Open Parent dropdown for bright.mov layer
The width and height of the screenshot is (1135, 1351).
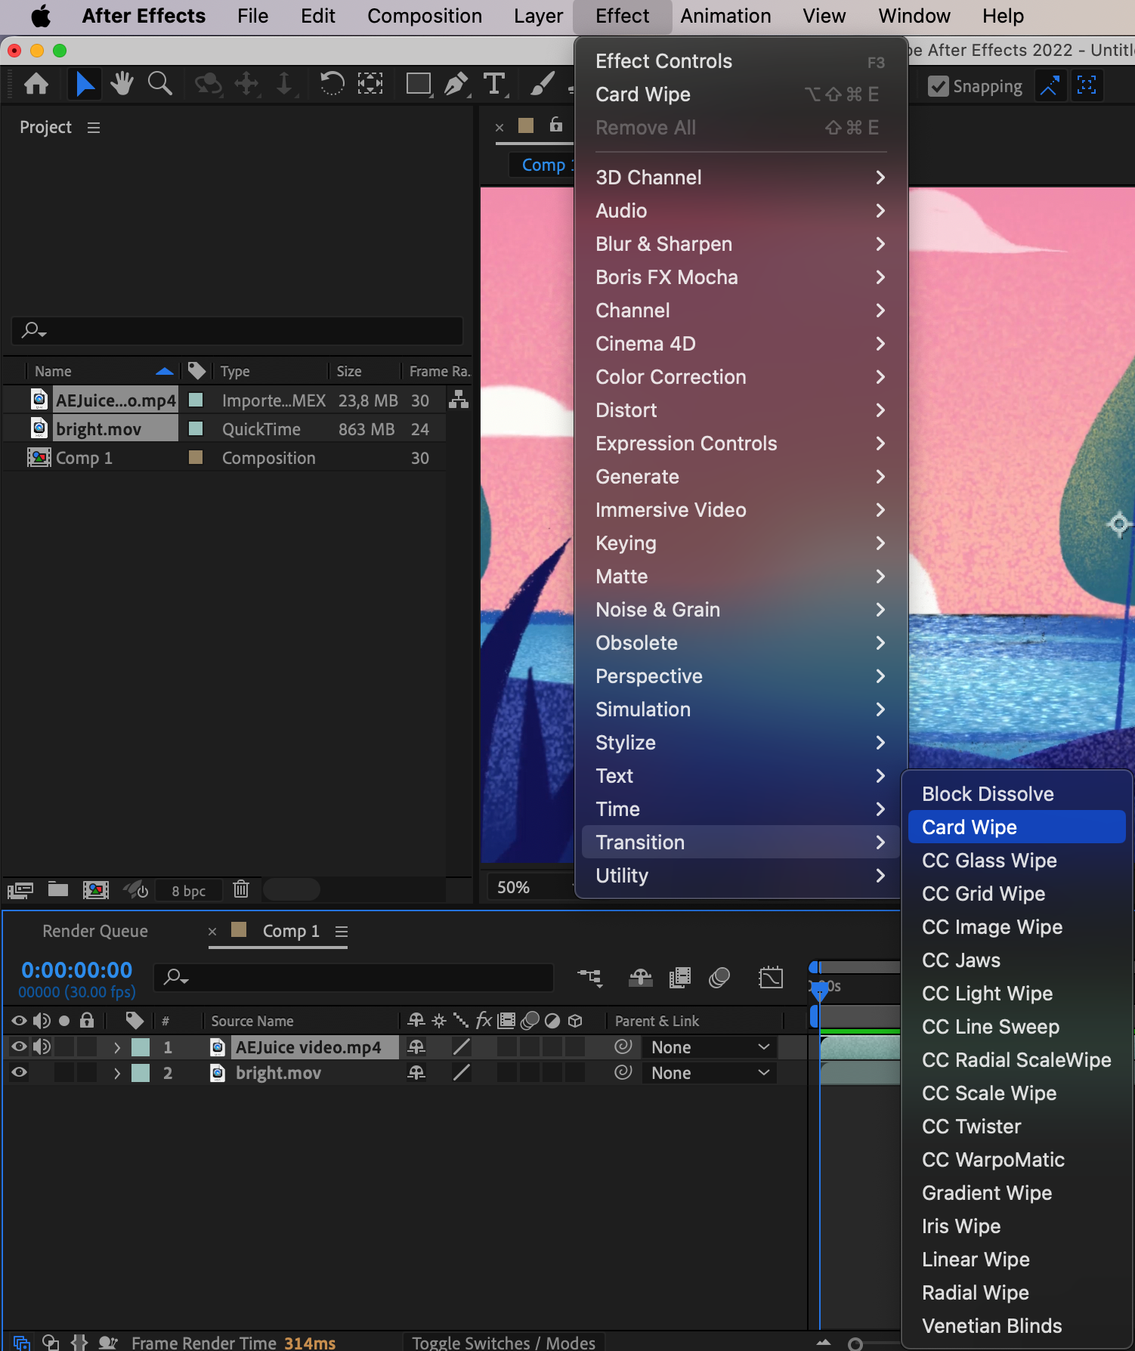click(709, 1073)
